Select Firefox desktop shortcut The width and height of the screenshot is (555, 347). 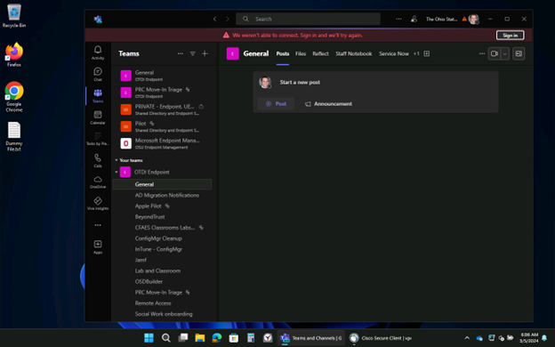point(14,54)
